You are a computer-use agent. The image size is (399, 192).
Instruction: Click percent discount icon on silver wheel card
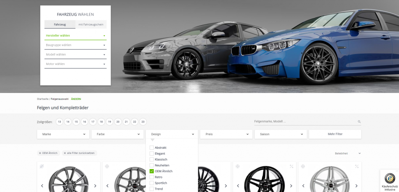[x=357, y=166]
